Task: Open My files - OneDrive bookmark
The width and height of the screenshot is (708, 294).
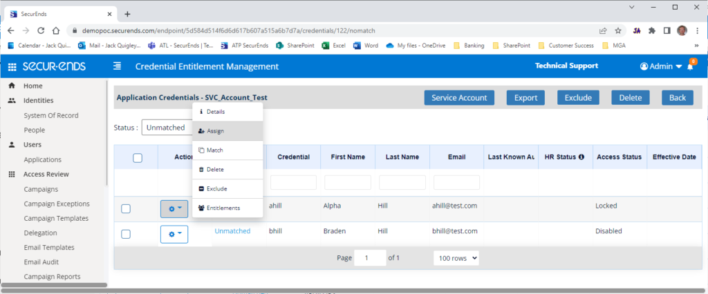Action: click(416, 46)
